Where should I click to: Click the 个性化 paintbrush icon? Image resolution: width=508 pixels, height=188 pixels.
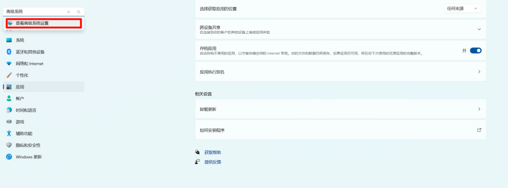tap(9, 75)
